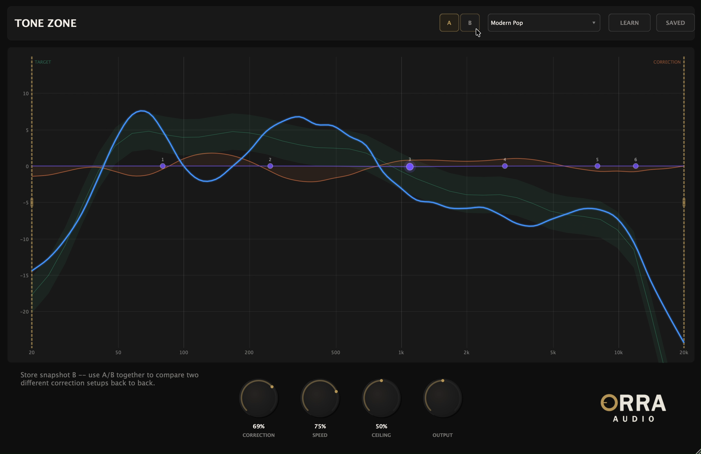Click the Output knob
The height and width of the screenshot is (454, 701).
442,398
